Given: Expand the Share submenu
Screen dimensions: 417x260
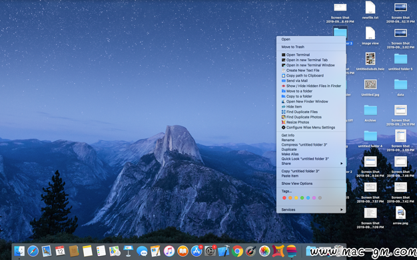Looking at the screenshot, I should (311, 164).
